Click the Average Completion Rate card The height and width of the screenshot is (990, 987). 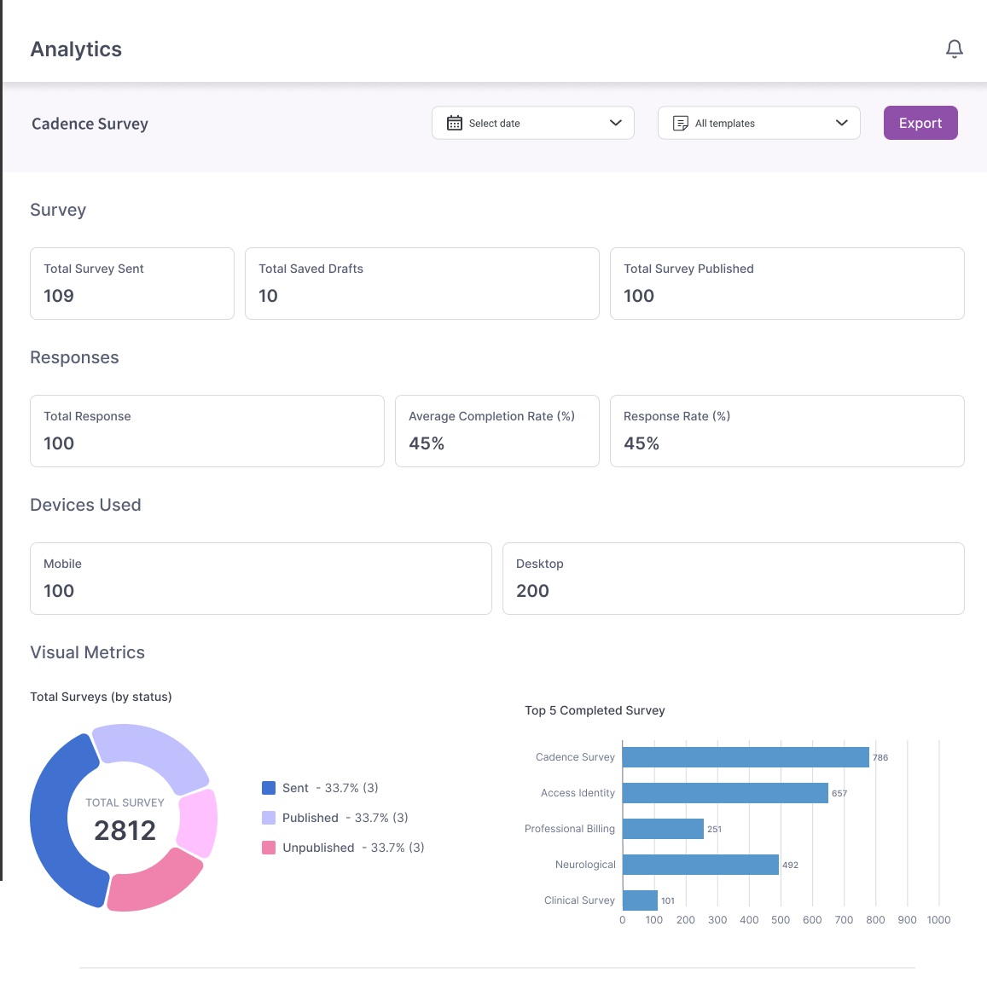click(x=496, y=431)
